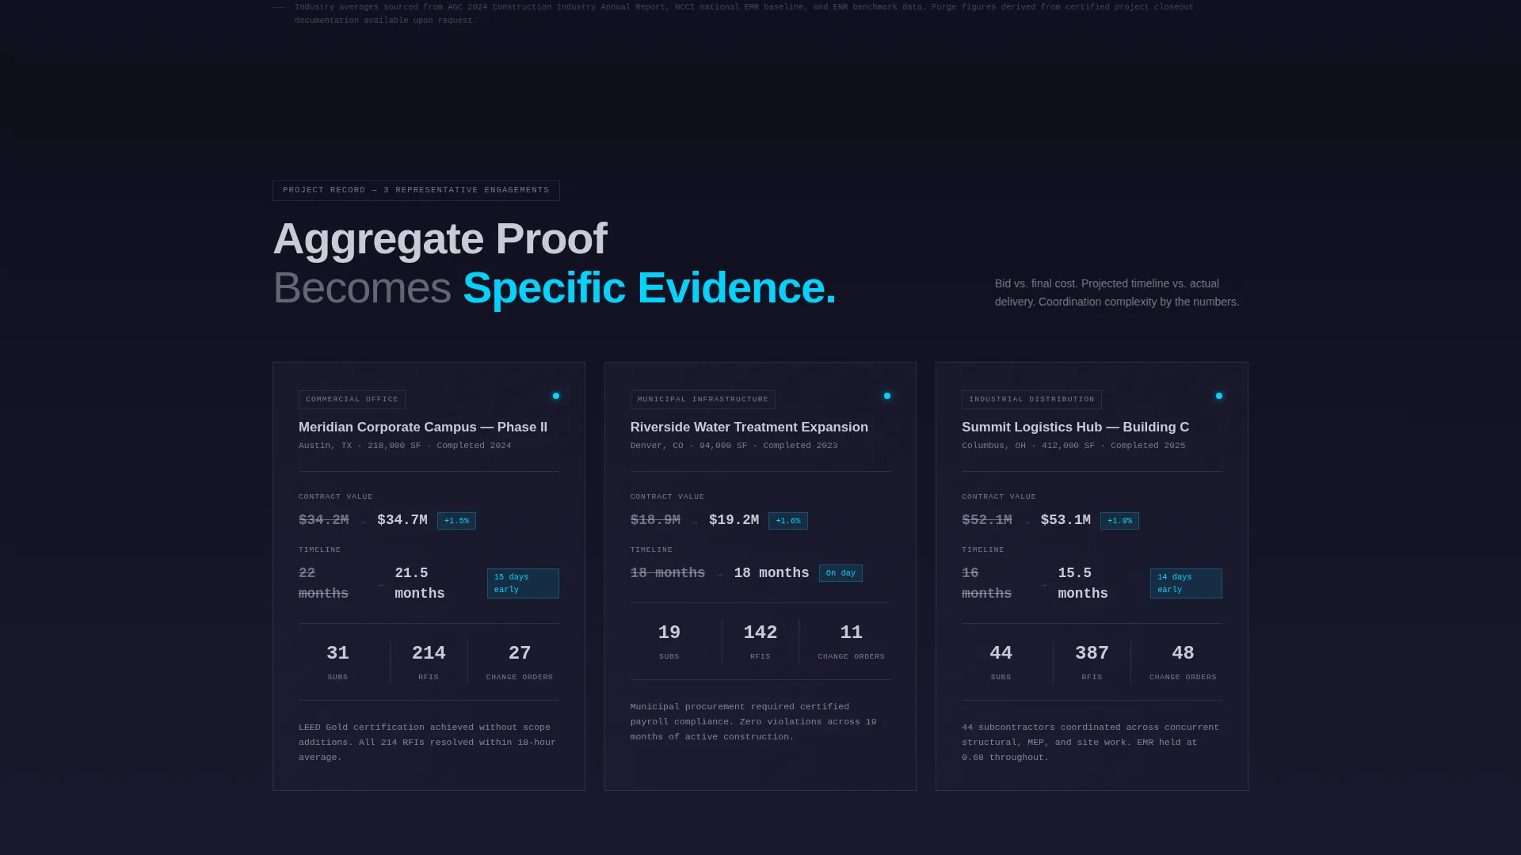Open Summit Logistics Hub — Building C title
The image size is (1521, 855).
click(1075, 427)
